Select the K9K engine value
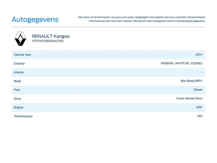The width and height of the screenshot is (217, 163). pos(199,107)
